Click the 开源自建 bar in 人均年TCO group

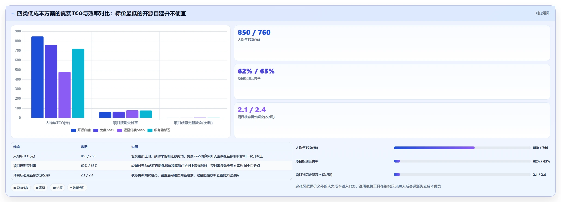pos(37,77)
